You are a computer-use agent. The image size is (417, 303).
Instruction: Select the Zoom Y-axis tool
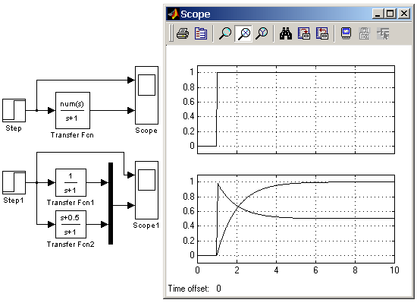tap(262, 33)
